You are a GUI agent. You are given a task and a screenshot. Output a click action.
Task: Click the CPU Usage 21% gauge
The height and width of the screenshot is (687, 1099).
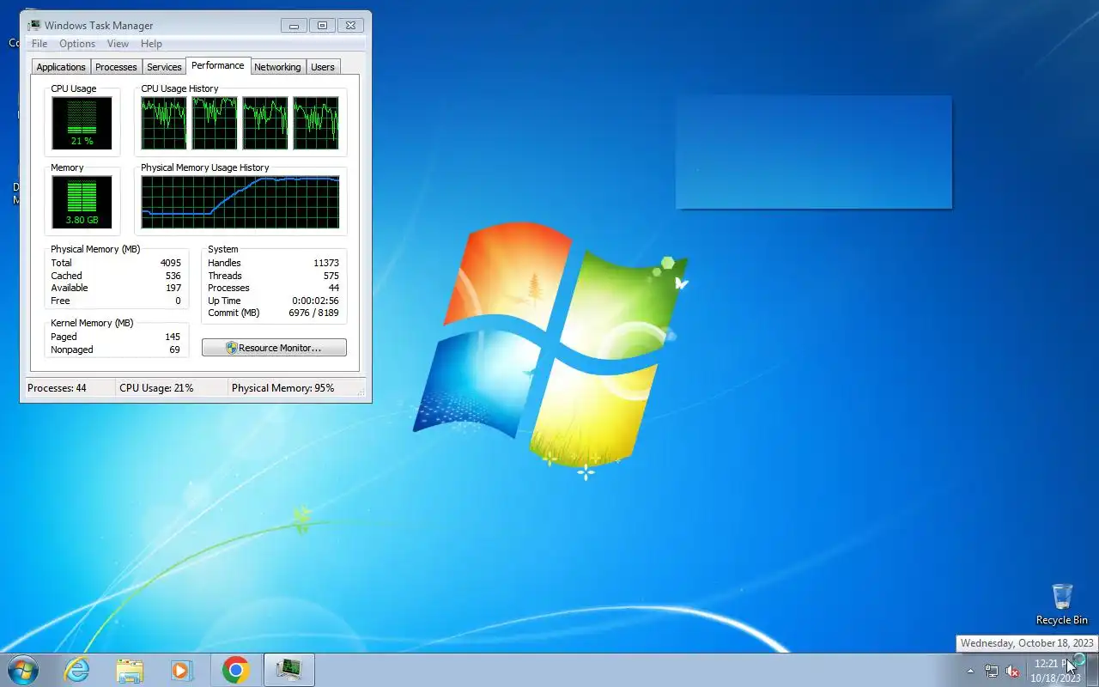(82, 123)
